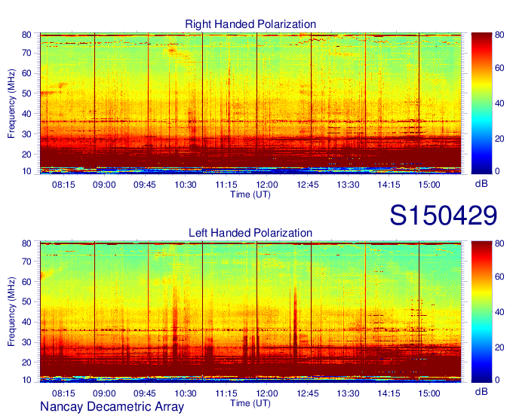Click '70' frequency tick on Right Handed plot
The height and width of the screenshot is (416, 513).
coord(26,53)
